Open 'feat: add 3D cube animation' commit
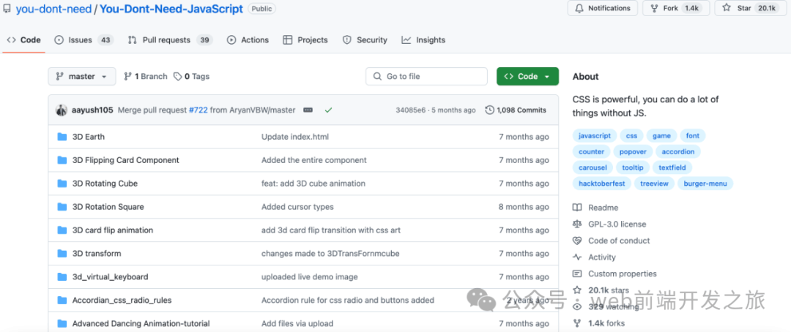This screenshot has height=332, width=791. 313,184
